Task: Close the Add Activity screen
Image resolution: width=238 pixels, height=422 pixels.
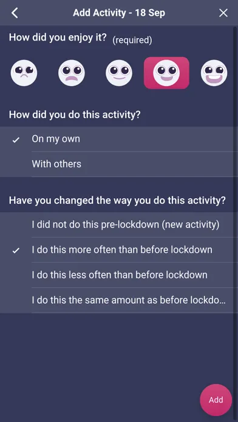Action: coord(223,13)
